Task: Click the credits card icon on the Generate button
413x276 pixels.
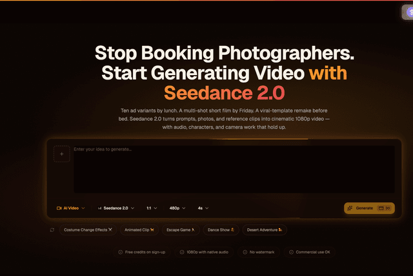Action: coord(381,208)
